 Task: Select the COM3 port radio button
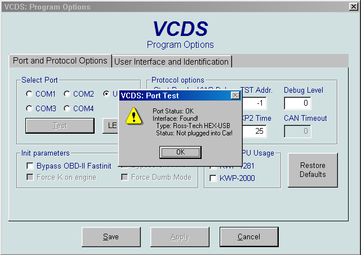pos(29,108)
